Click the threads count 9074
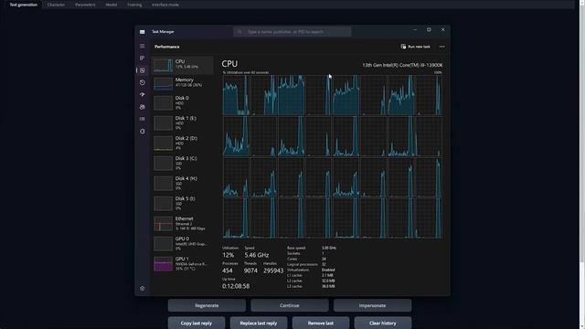The width and height of the screenshot is (585, 329). pos(250,271)
